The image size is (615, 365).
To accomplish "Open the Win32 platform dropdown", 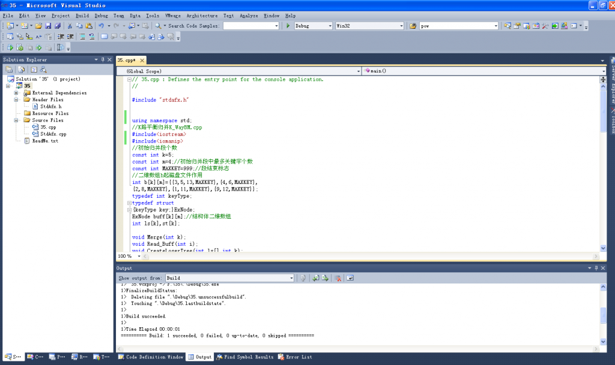I will (401, 26).
